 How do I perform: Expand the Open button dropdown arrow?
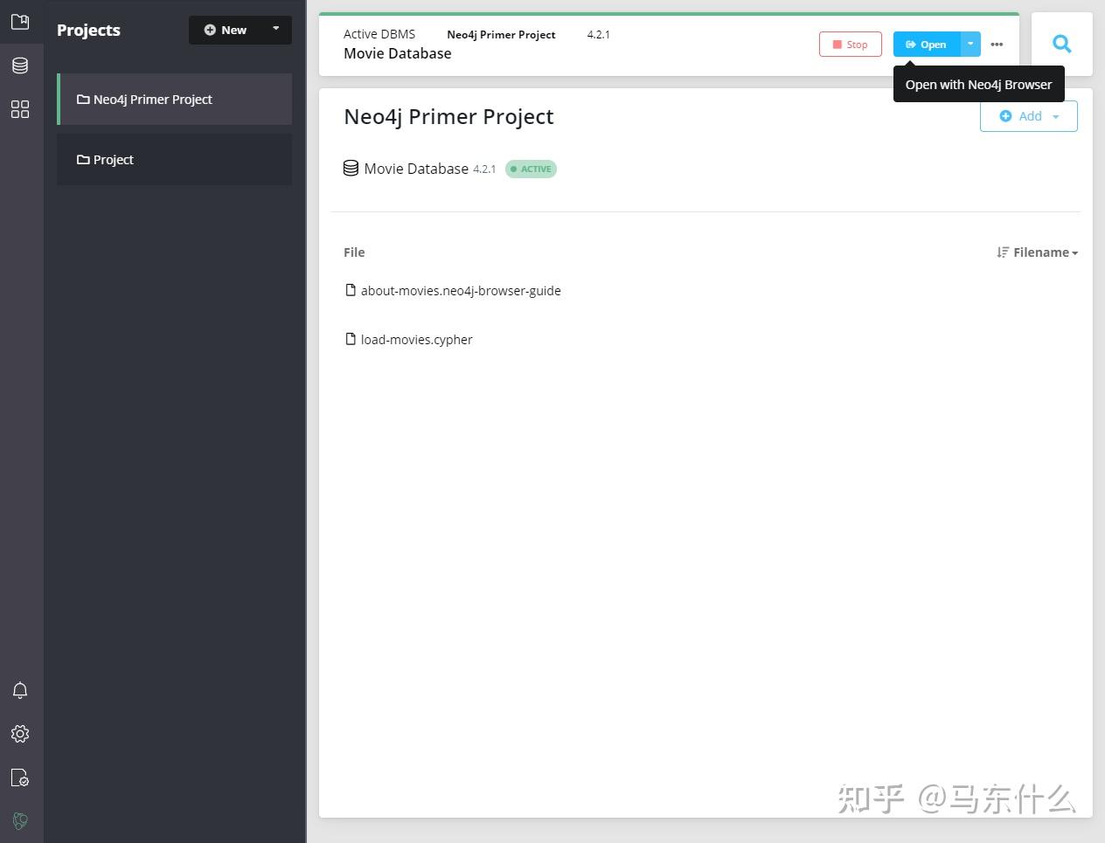pos(969,44)
